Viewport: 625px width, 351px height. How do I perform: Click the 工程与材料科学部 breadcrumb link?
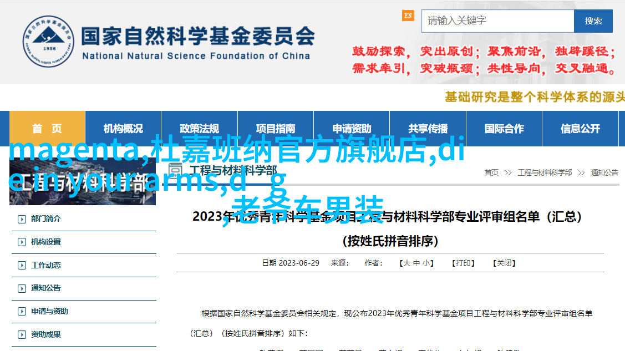click(545, 172)
